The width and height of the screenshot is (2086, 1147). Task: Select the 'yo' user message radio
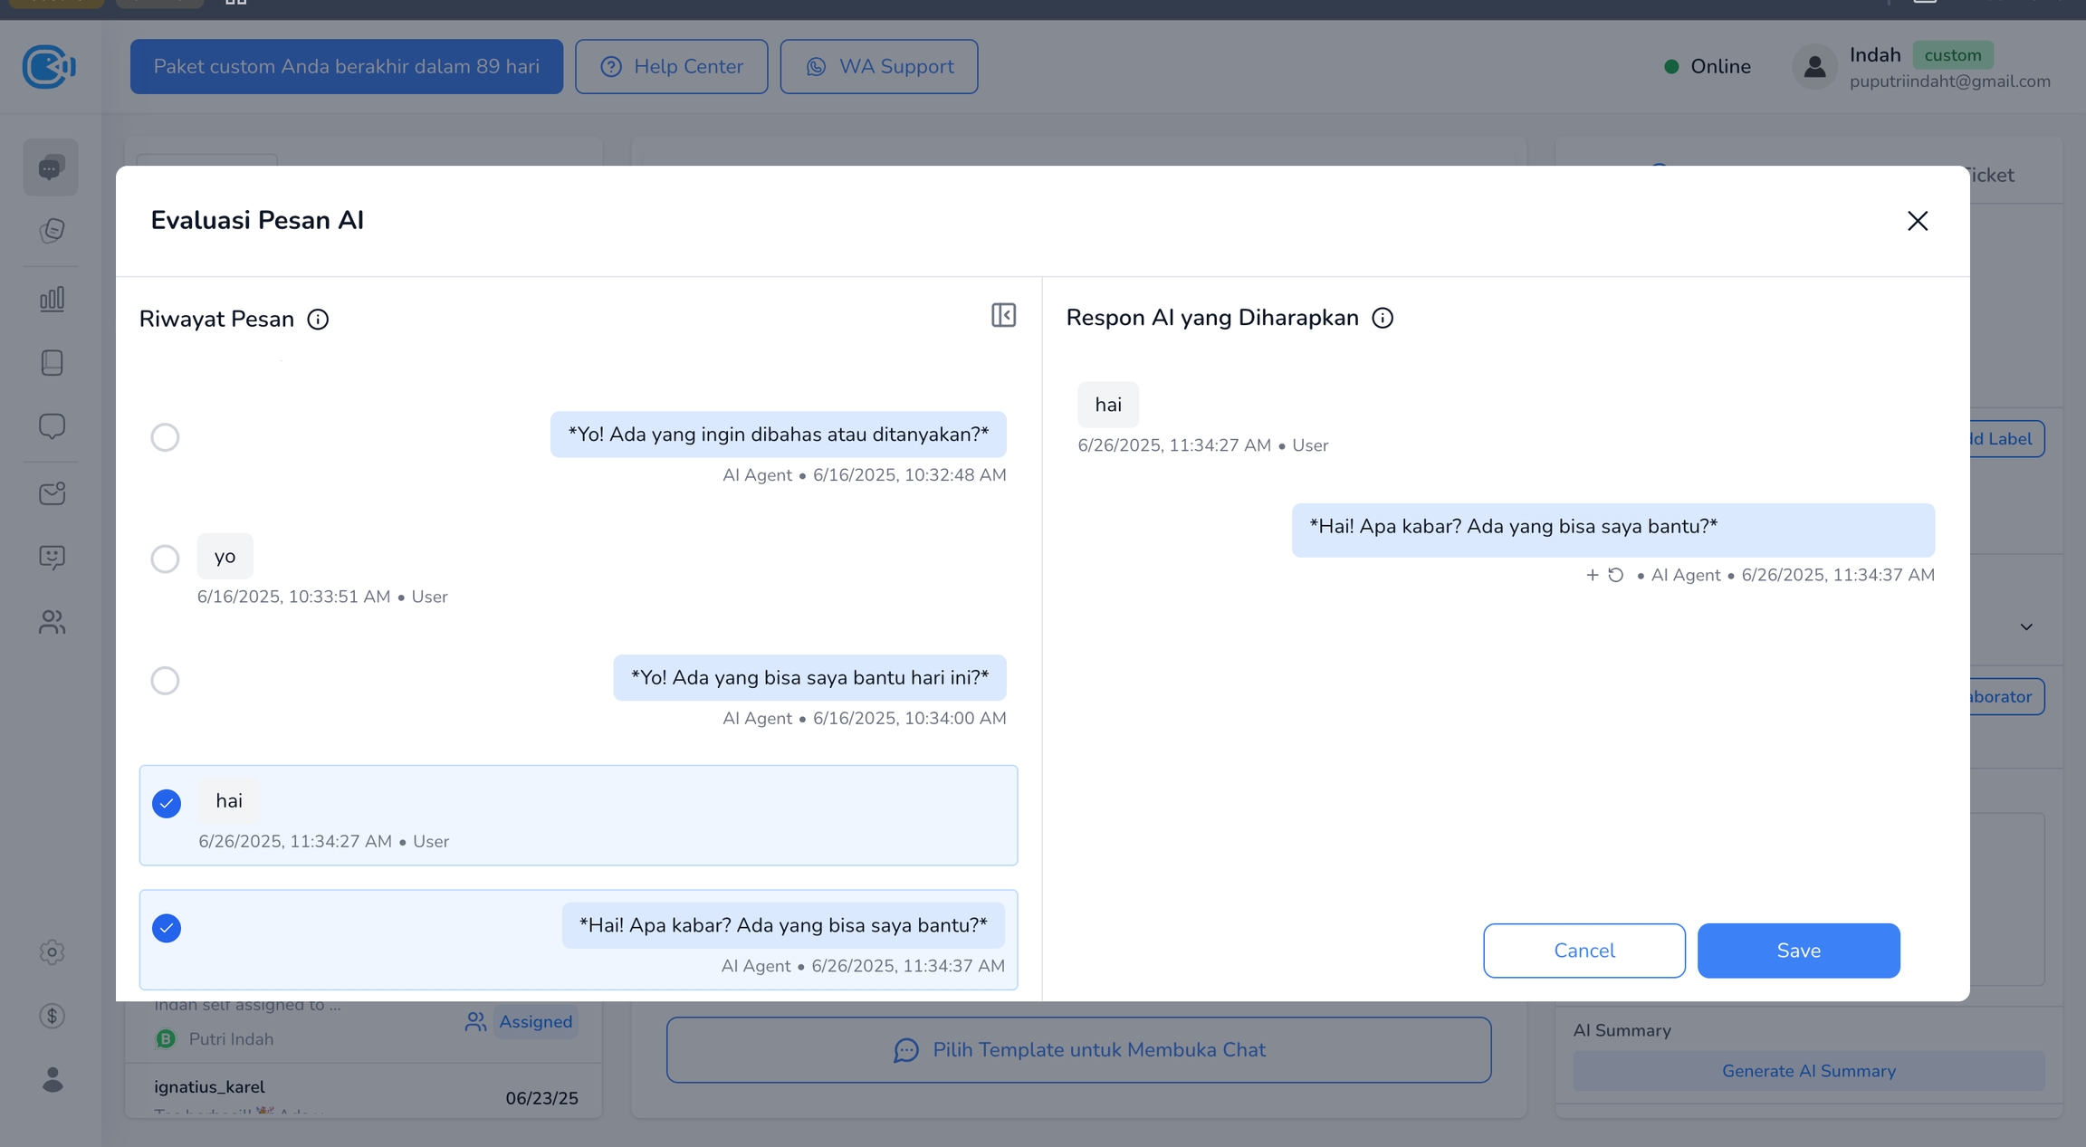(165, 559)
